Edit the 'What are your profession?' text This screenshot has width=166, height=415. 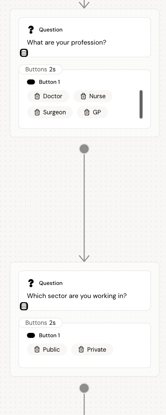67,43
